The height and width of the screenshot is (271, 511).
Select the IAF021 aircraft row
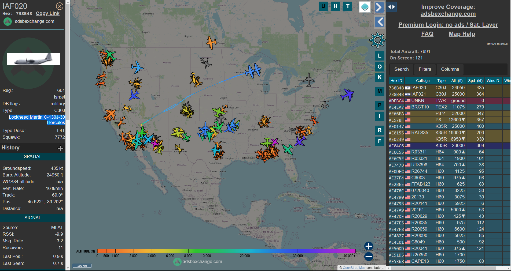point(450,94)
